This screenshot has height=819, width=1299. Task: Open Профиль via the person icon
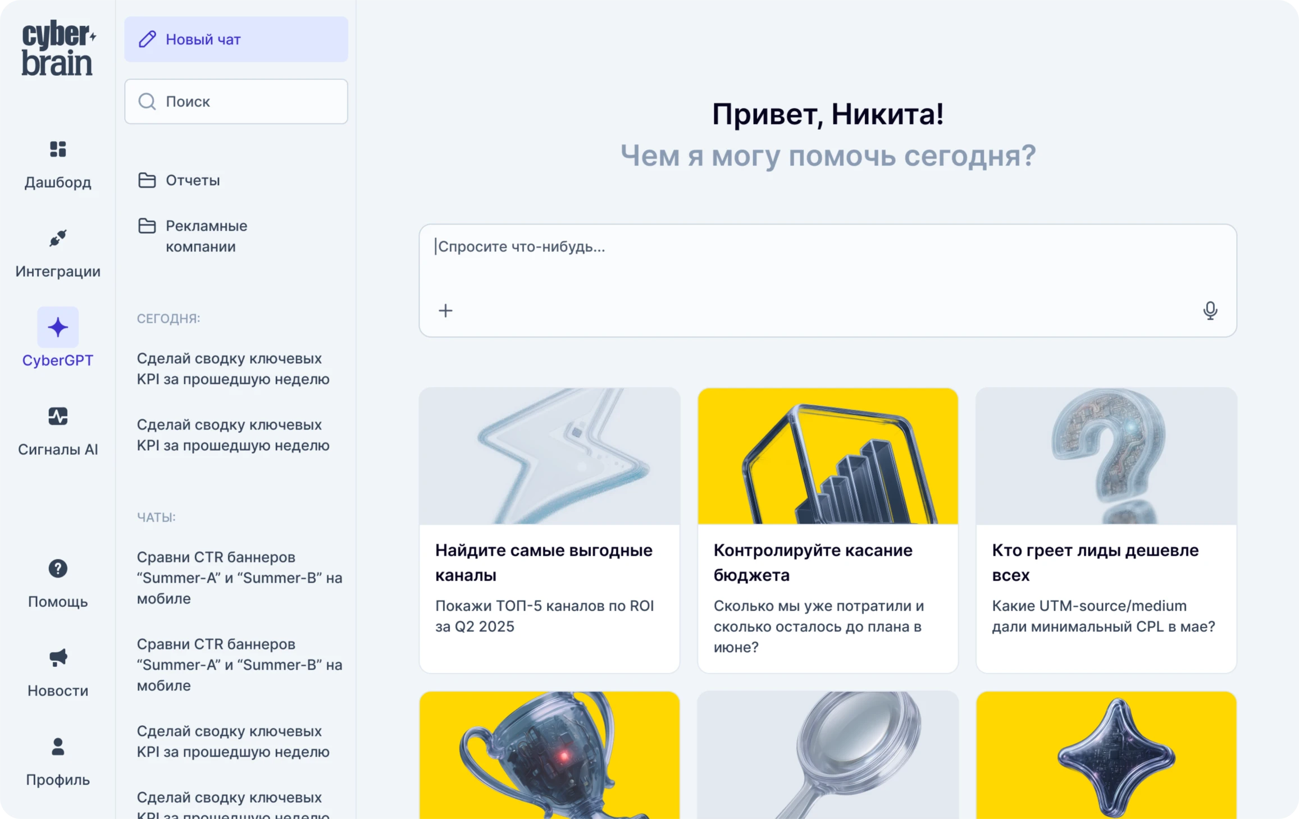point(57,747)
